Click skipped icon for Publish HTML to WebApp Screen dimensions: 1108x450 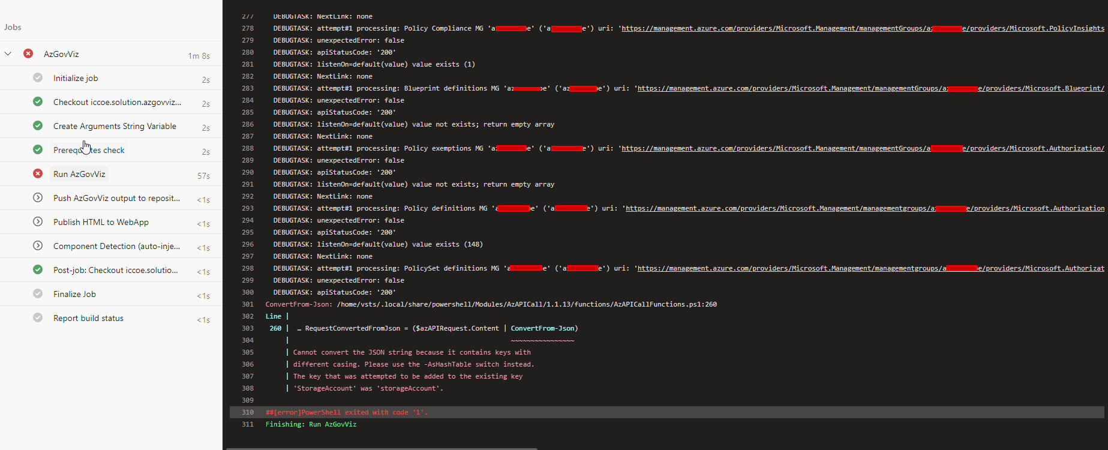coord(38,221)
